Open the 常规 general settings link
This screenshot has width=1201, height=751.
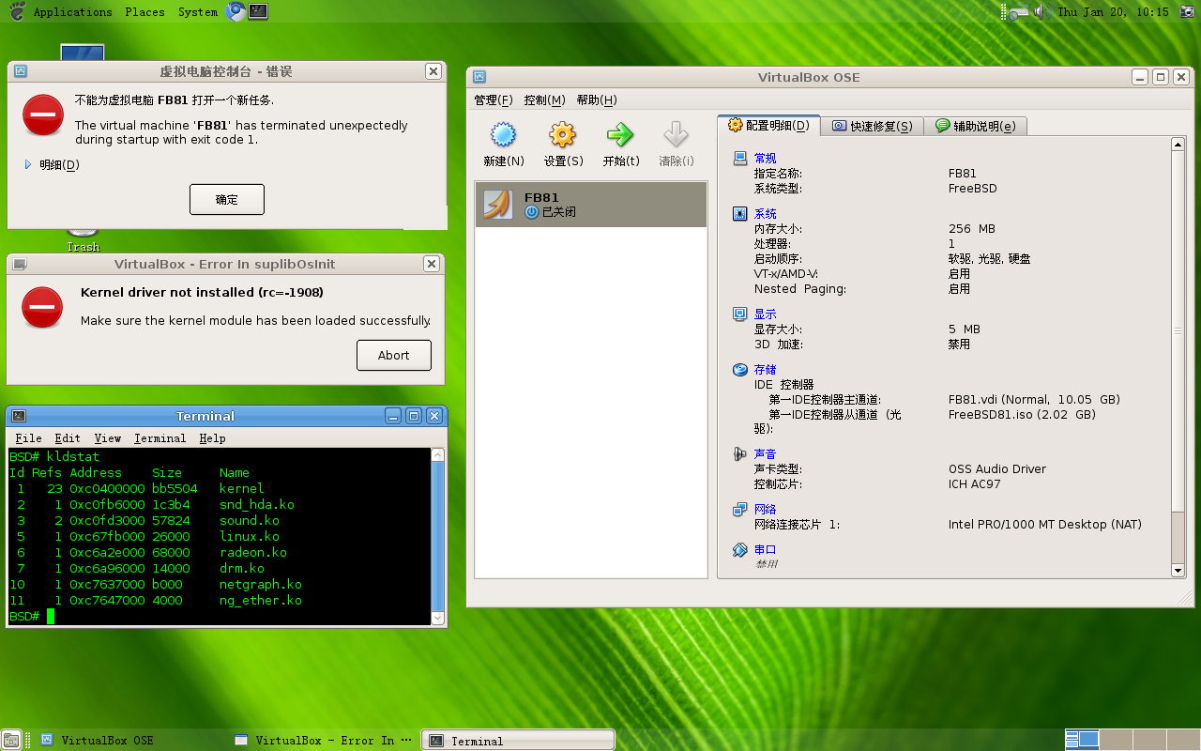tap(766, 159)
